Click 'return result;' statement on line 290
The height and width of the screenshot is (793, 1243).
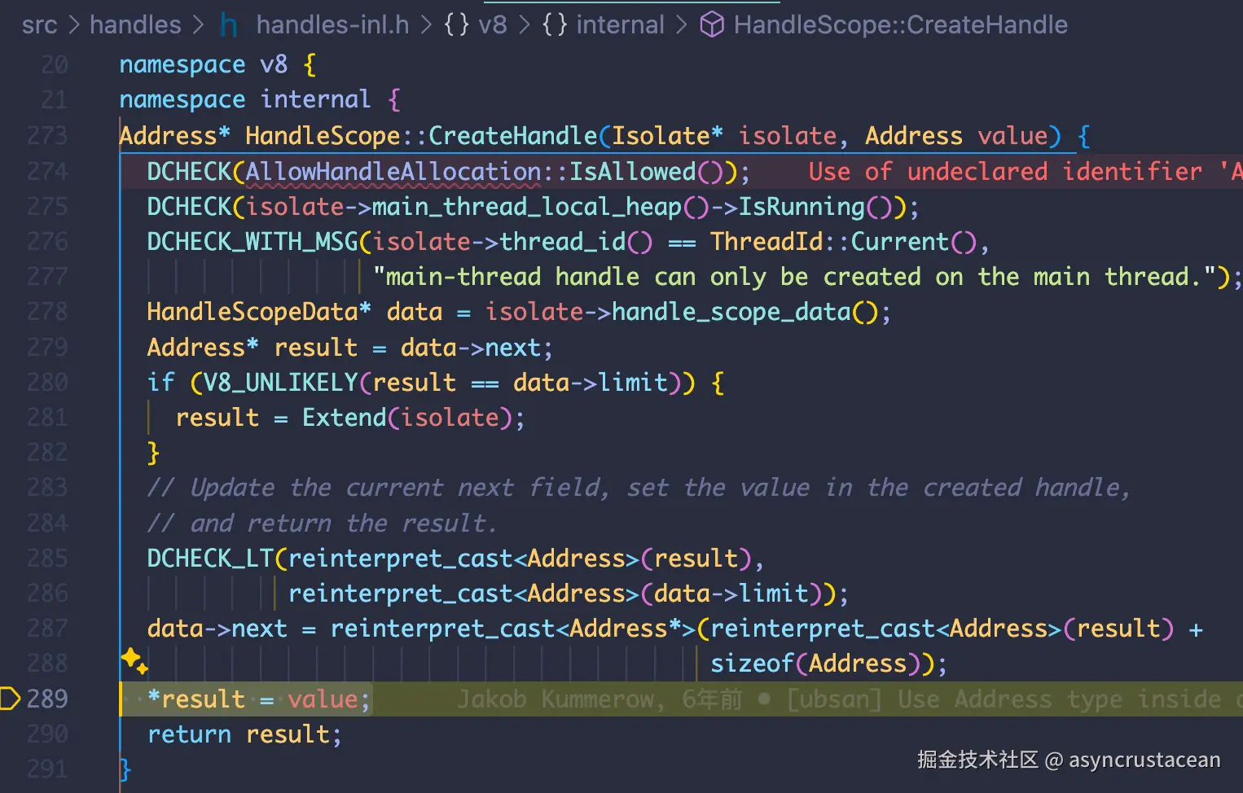tap(244, 734)
